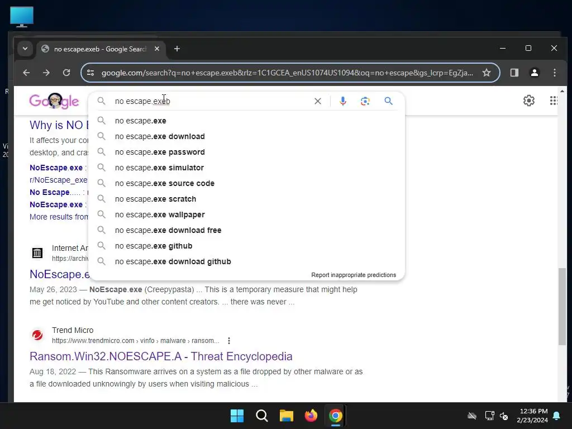Image resolution: width=572 pixels, height=429 pixels.
Task: Choose suggestion 'no escape.exe download github'
Action: tap(246, 262)
